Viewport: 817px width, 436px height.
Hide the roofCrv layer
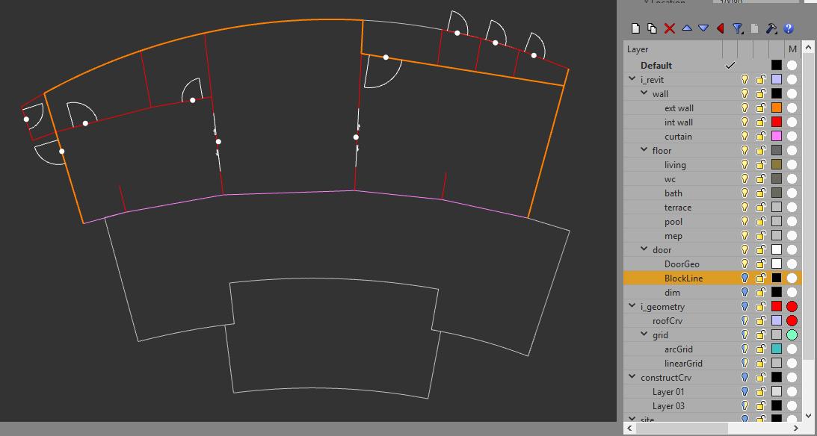[745, 321]
